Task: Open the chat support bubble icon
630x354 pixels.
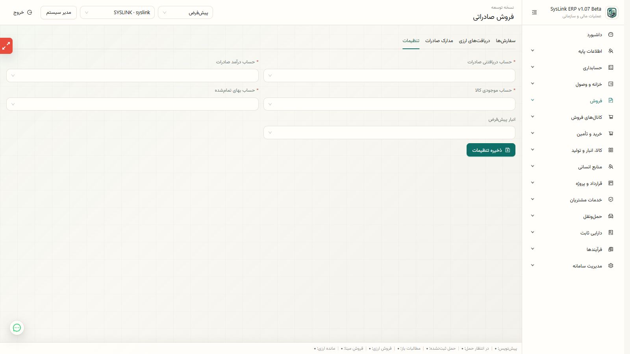Action: tap(17, 328)
